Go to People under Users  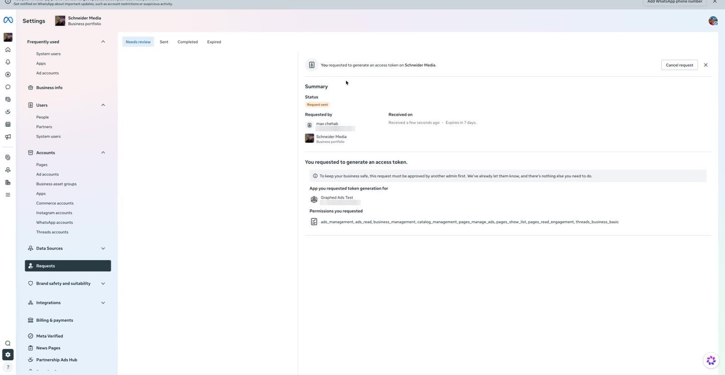coord(43,117)
